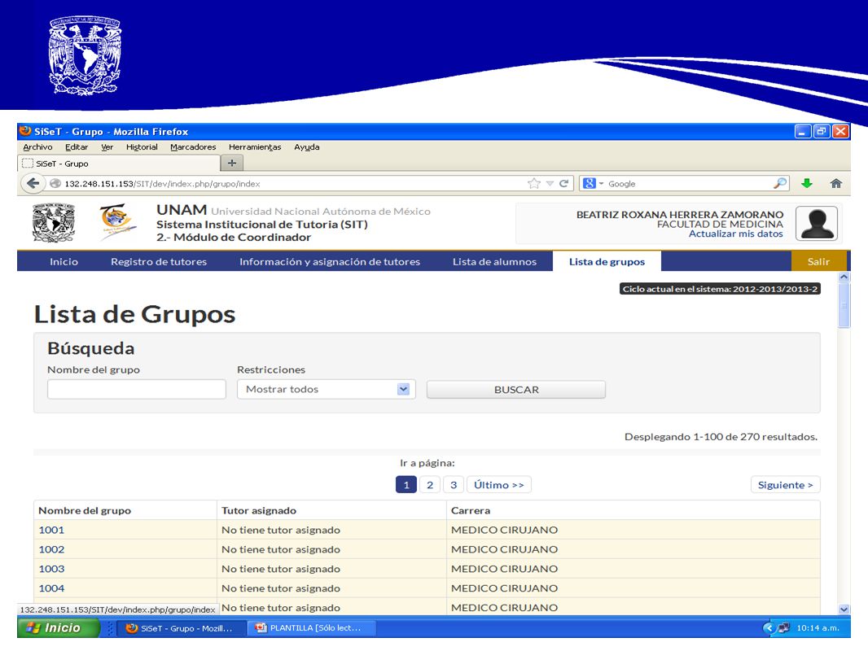Open group 1002 link
The width and height of the screenshot is (868, 651).
tap(51, 549)
